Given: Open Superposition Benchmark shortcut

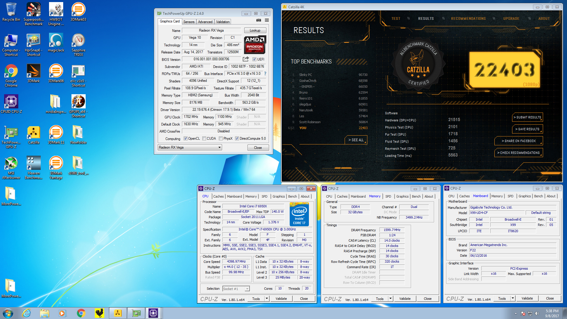Looking at the screenshot, I should pyautogui.click(x=34, y=14).
